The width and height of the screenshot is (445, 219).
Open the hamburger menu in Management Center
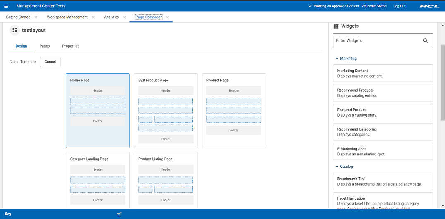click(x=6, y=6)
